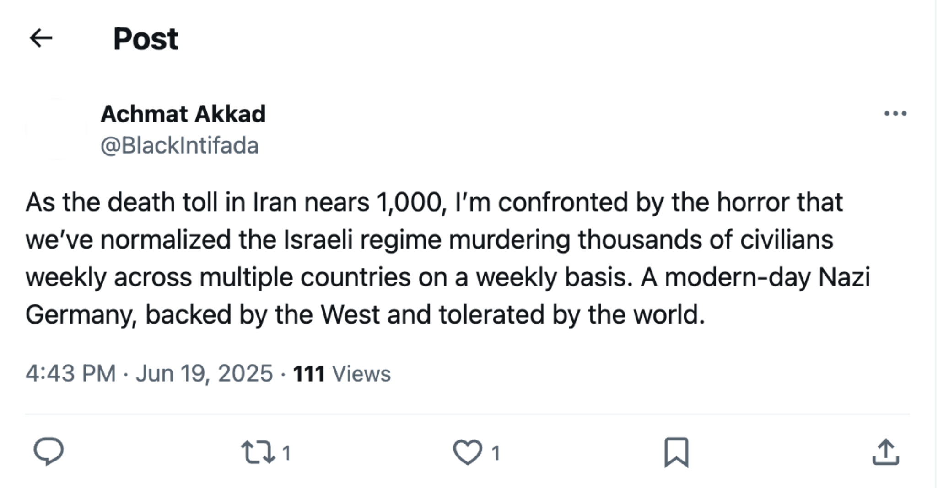Click the 4:43 PM timestamp
The width and height of the screenshot is (938, 488).
pos(70,373)
